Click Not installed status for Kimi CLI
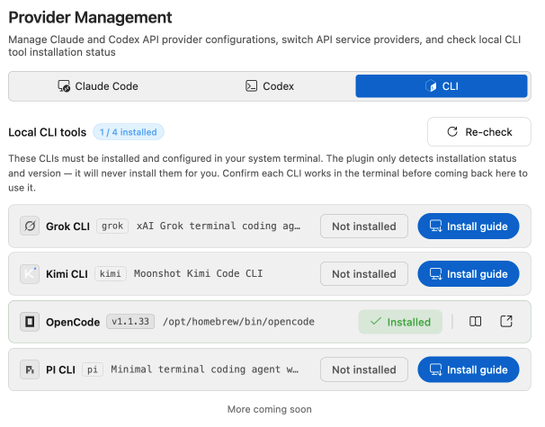545x427 pixels. tap(364, 274)
